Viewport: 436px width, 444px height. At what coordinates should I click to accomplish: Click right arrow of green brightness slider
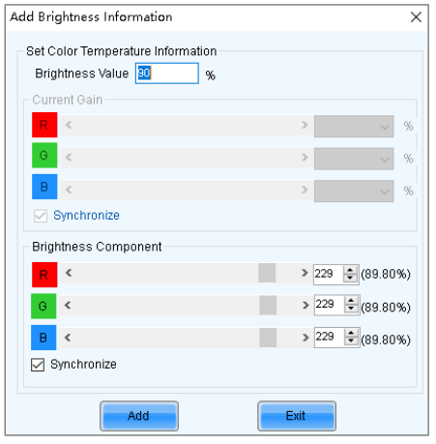[x=305, y=305]
